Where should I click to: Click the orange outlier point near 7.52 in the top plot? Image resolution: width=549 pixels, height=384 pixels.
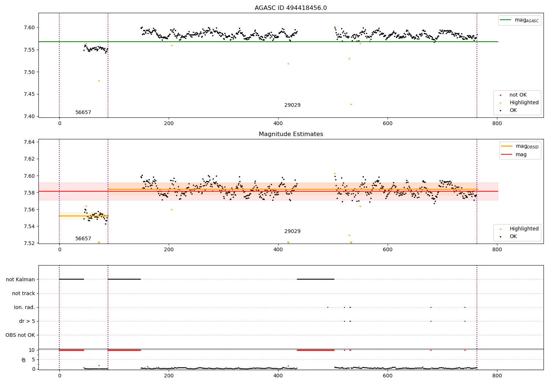(288, 64)
